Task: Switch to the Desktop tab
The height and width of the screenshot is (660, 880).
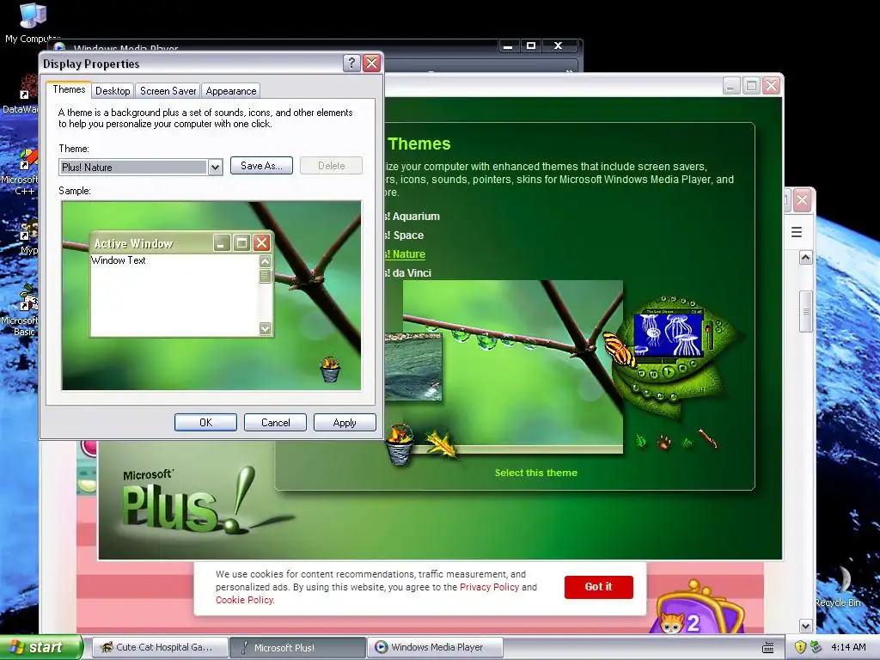Action: [x=113, y=91]
